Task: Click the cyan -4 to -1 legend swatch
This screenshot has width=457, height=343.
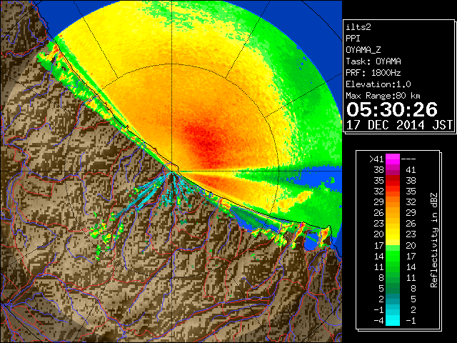Action: (393, 321)
